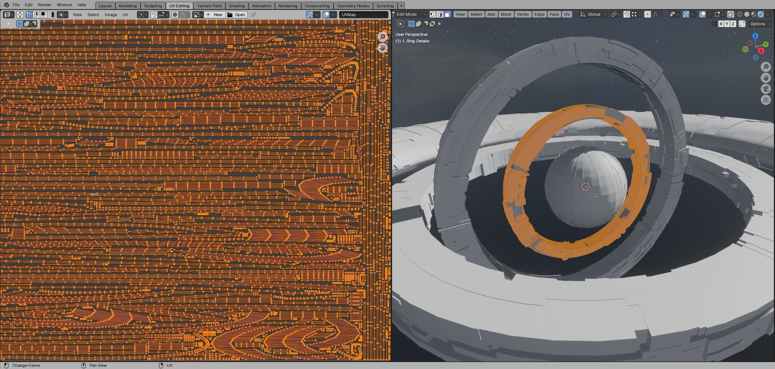Toggle X-ray display
This screenshot has height=369, width=775.
(730, 14)
